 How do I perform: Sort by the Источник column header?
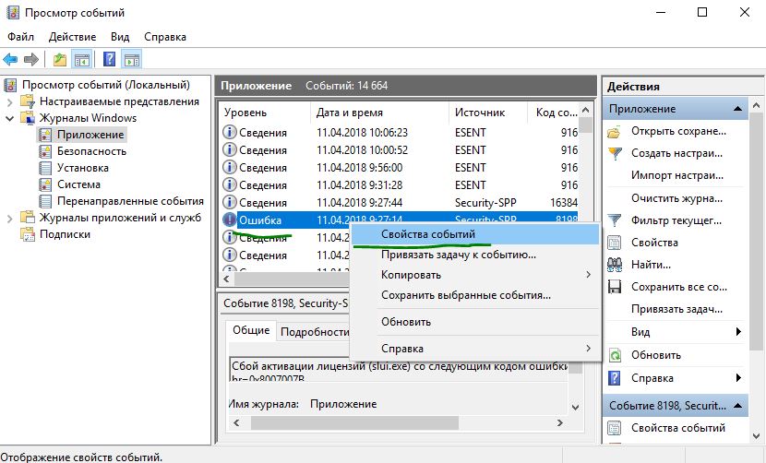coord(487,113)
